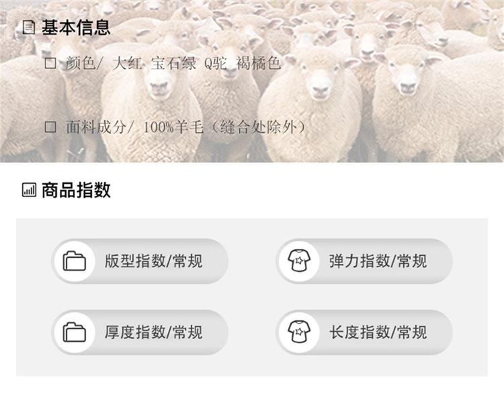Click the folder icon in 版型指数 pill

click(x=74, y=261)
